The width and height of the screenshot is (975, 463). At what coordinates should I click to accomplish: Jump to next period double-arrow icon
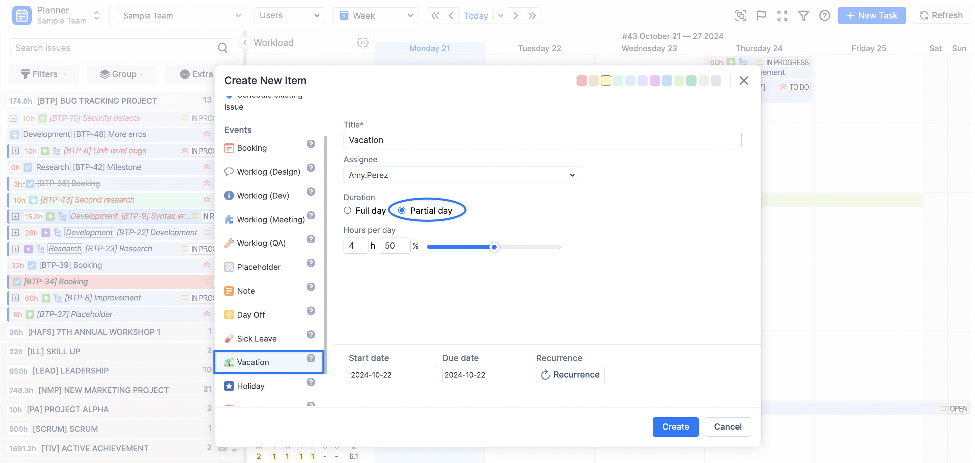[x=532, y=15]
